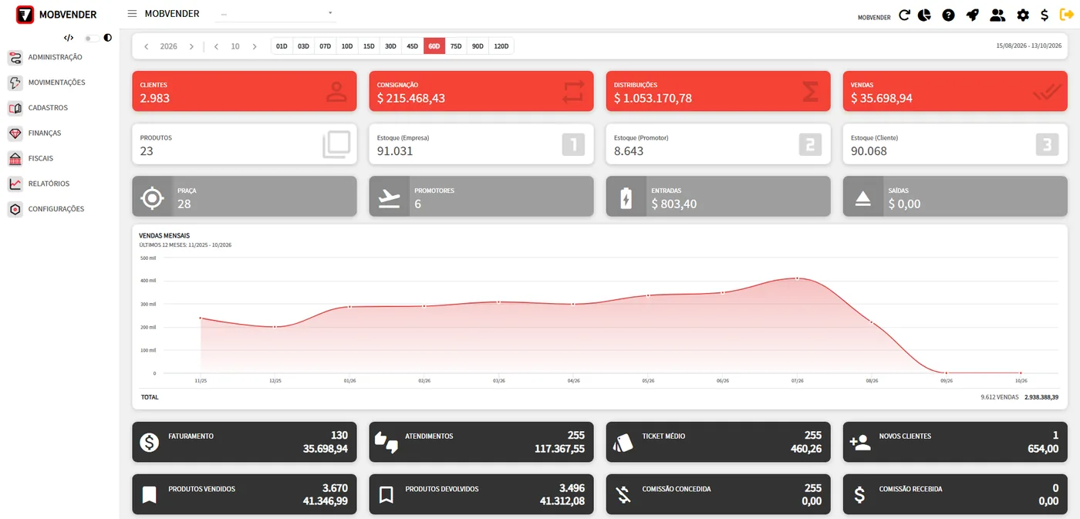Go to previous month before 10
Screen dimensions: 1080x519
click(216, 46)
